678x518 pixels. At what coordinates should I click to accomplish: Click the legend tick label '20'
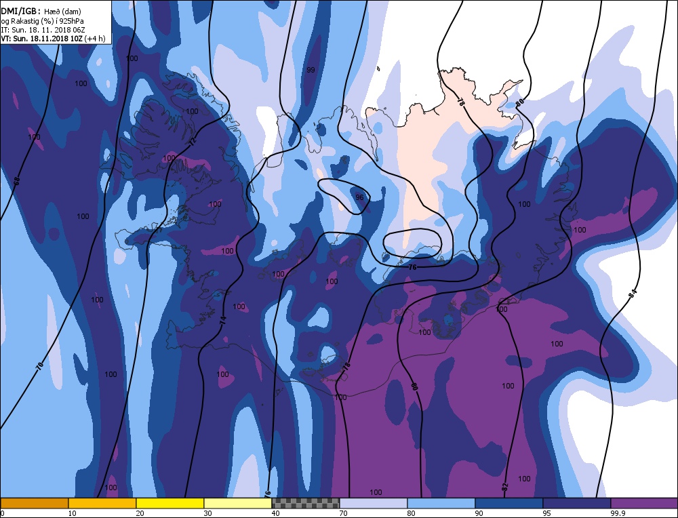(140, 513)
